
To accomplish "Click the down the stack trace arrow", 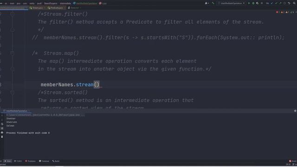I will click(2, 120).
